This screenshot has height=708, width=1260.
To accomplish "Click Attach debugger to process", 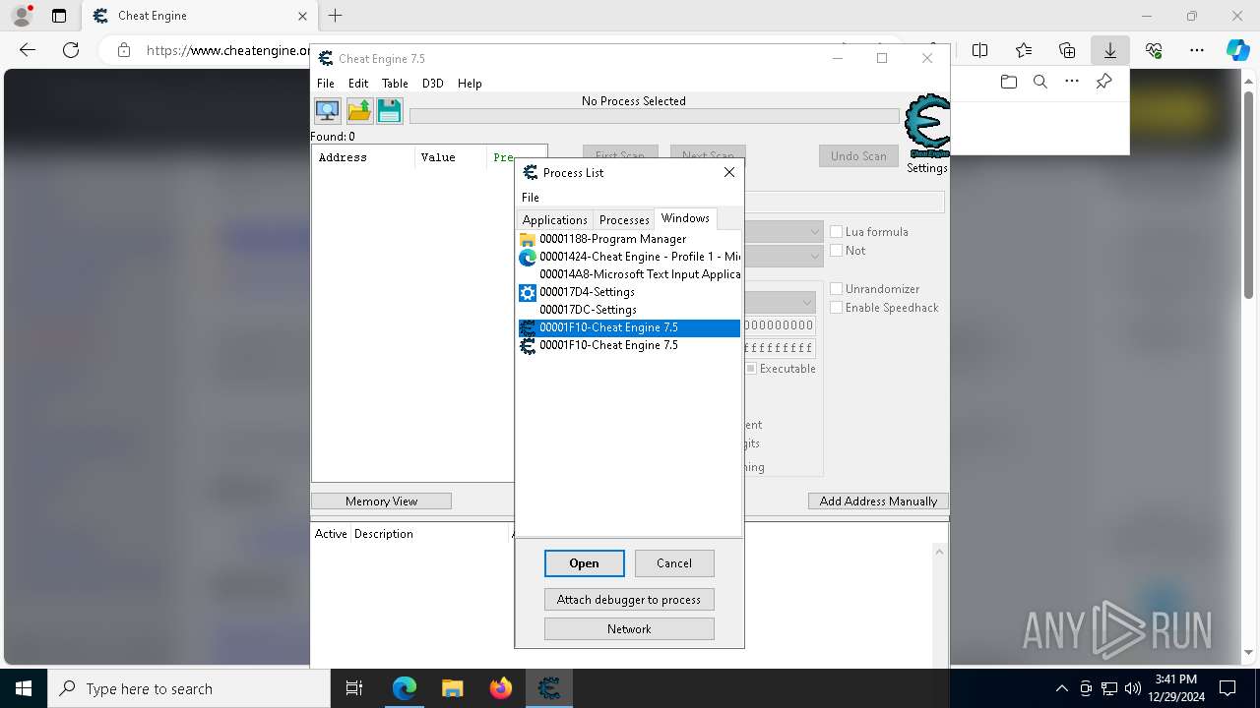I will pos(629,600).
